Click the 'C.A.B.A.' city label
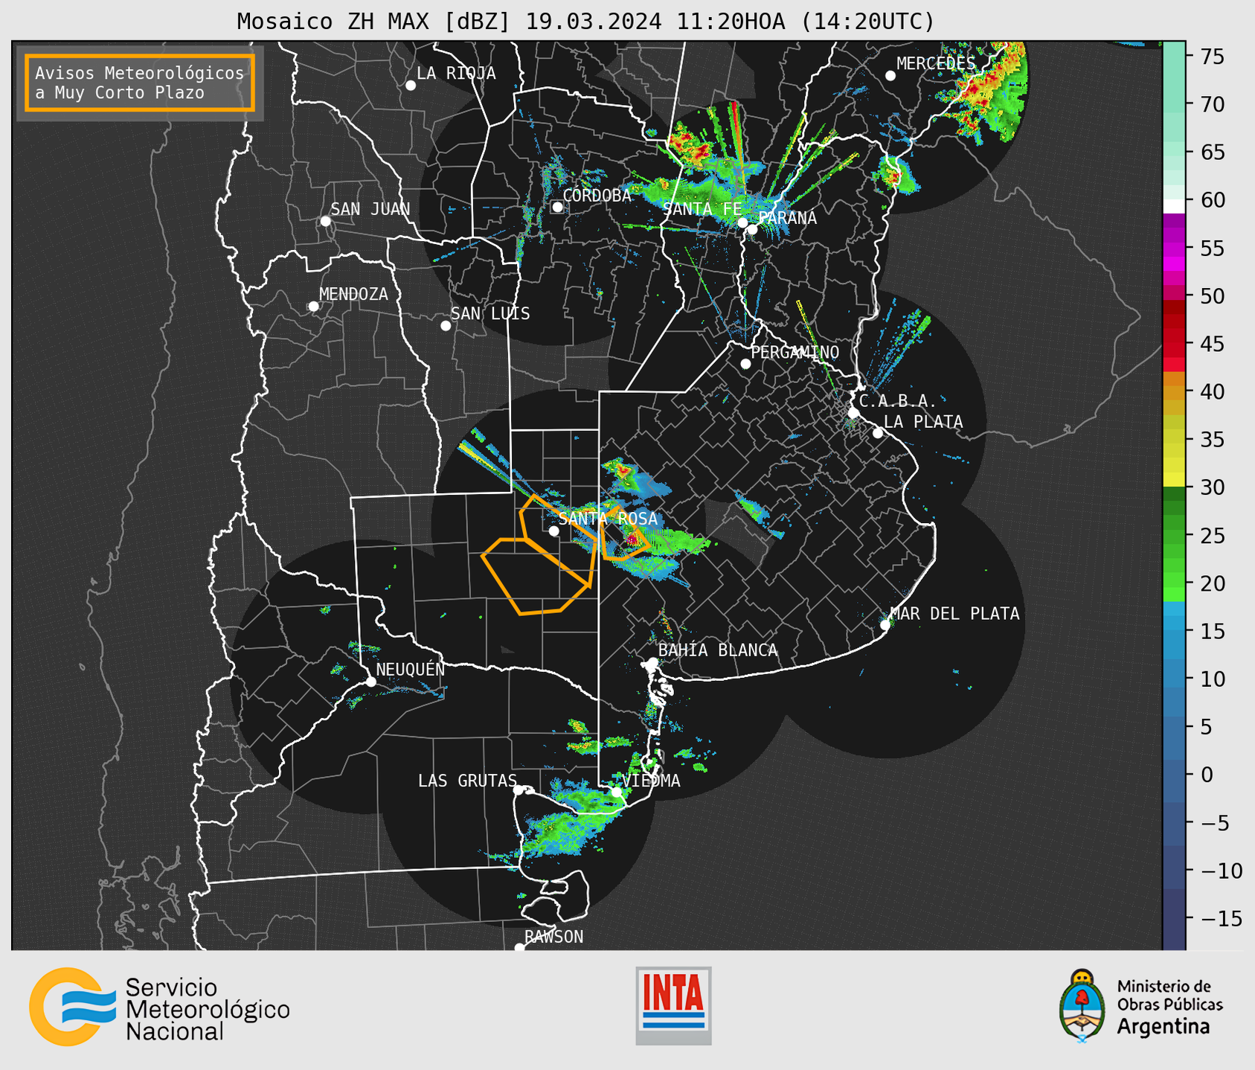Screen dimensions: 1255x1070 pos(898,402)
